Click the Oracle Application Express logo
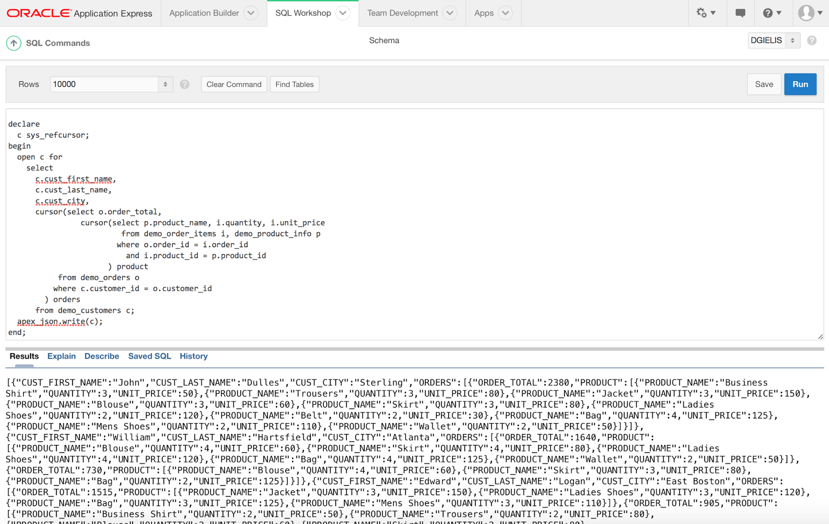 (79, 13)
